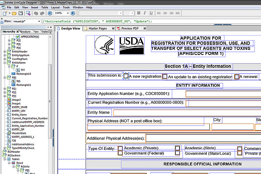Viewport: 261px width, 174px height.
Task: Switch to the Master Pages tab
Action: [97, 29]
